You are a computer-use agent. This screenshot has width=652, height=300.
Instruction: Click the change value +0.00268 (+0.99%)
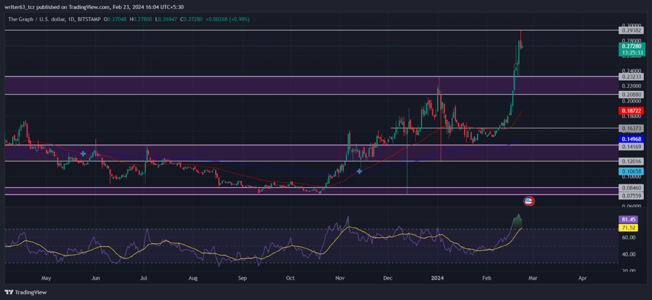[229, 19]
